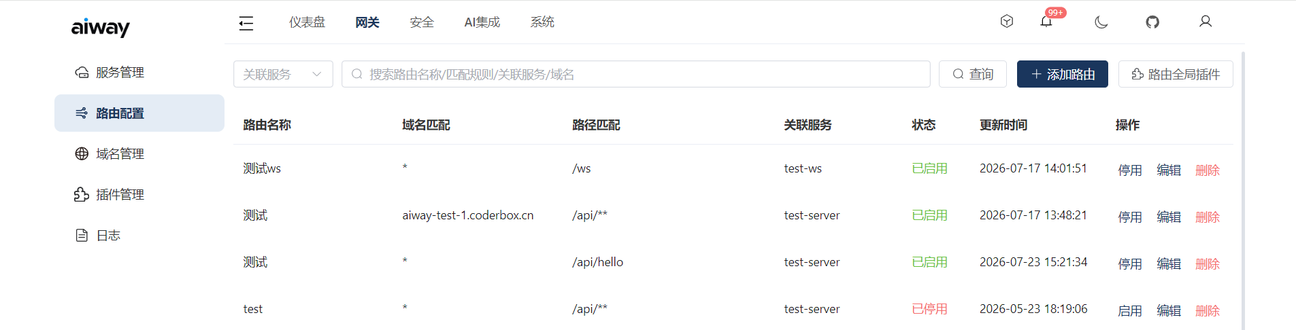Expand the 关联服务 filter dropdown
The height and width of the screenshot is (330, 1296).
click(283, 74)
